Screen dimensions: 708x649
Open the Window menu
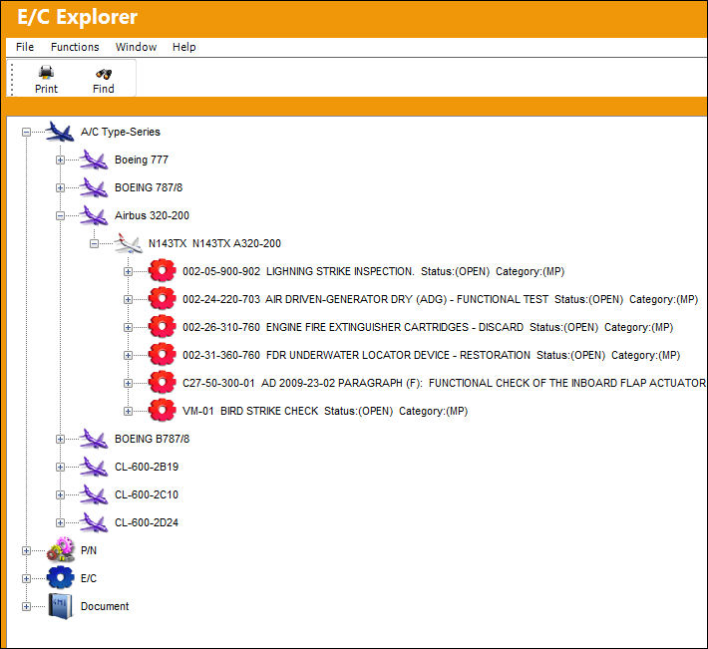[x=136, y=47]
